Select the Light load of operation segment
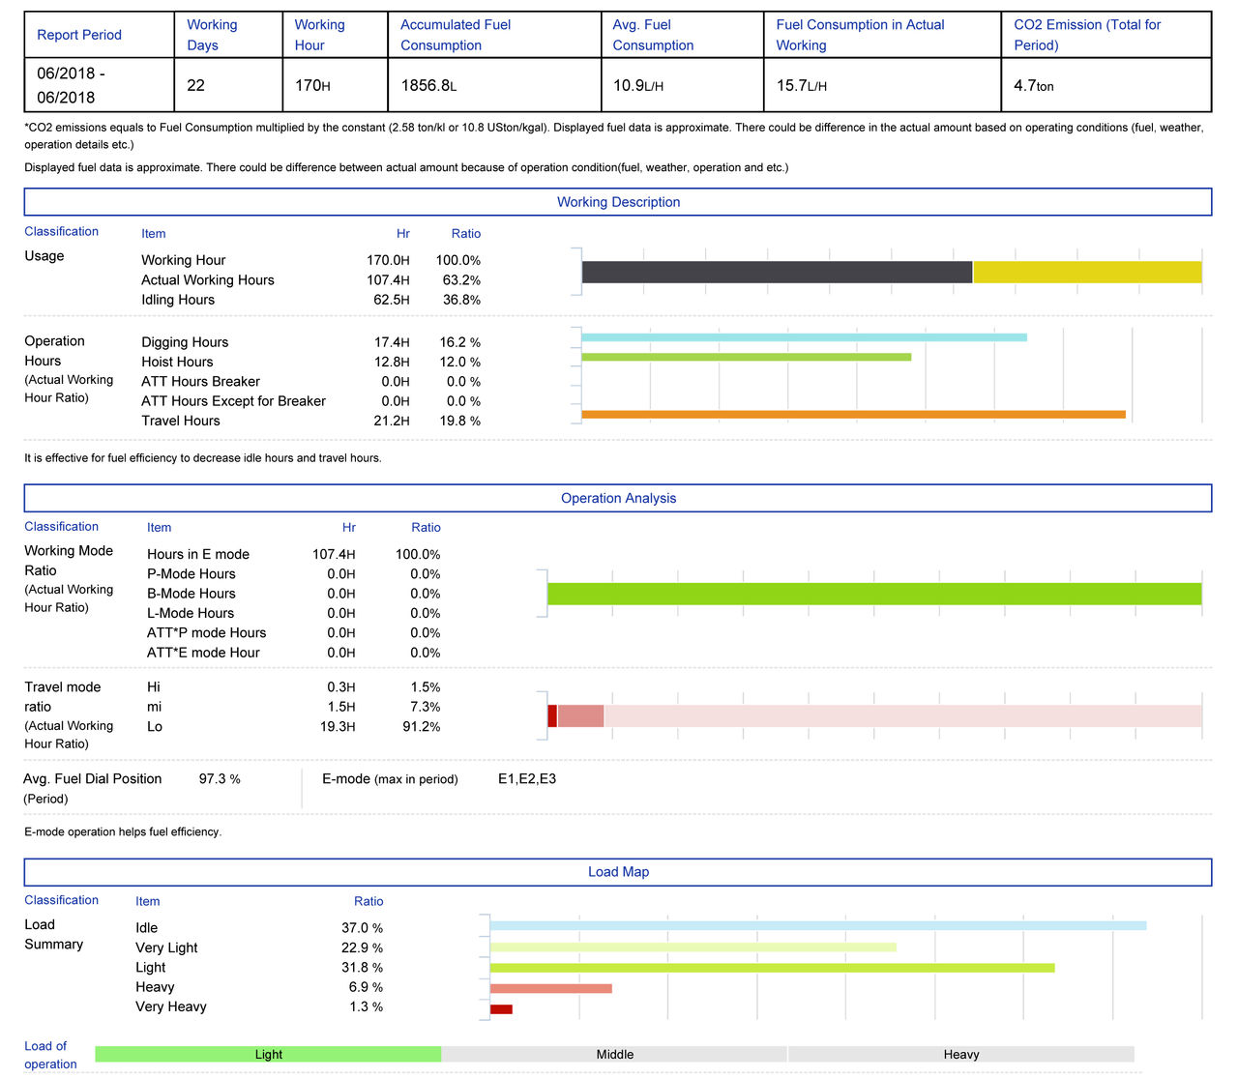The height and width of the screenshot is (1078, 1238). 268,1054
